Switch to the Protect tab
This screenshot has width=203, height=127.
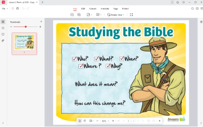coord(125,9)
